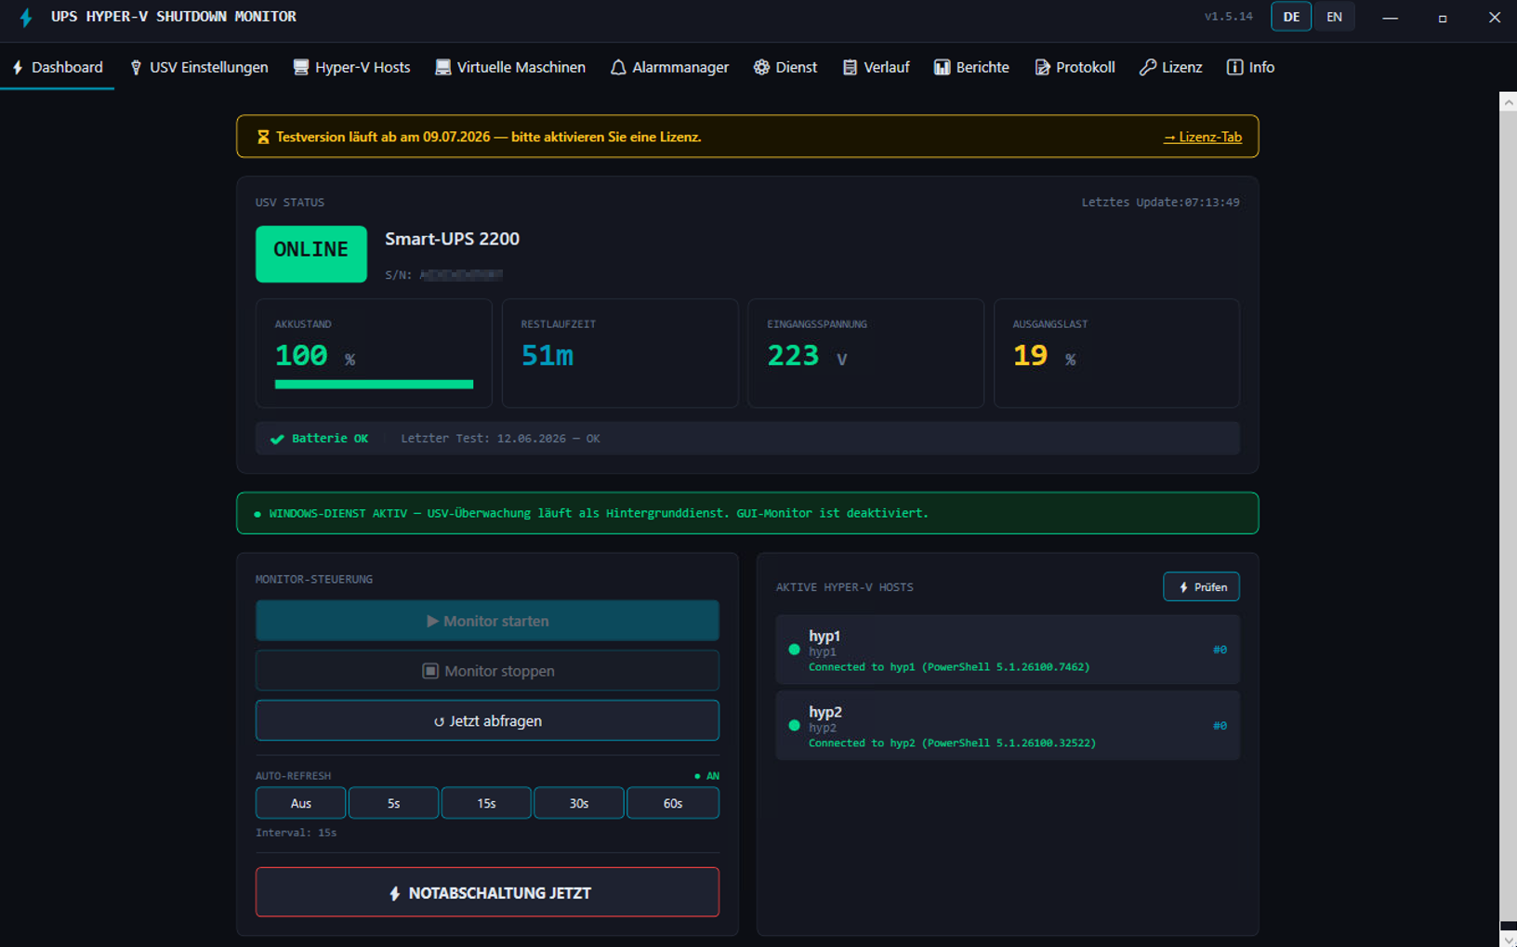Screen dimensions: 1517x947
Task: Open the Dienst tab
Action: (x=785, y=67)
